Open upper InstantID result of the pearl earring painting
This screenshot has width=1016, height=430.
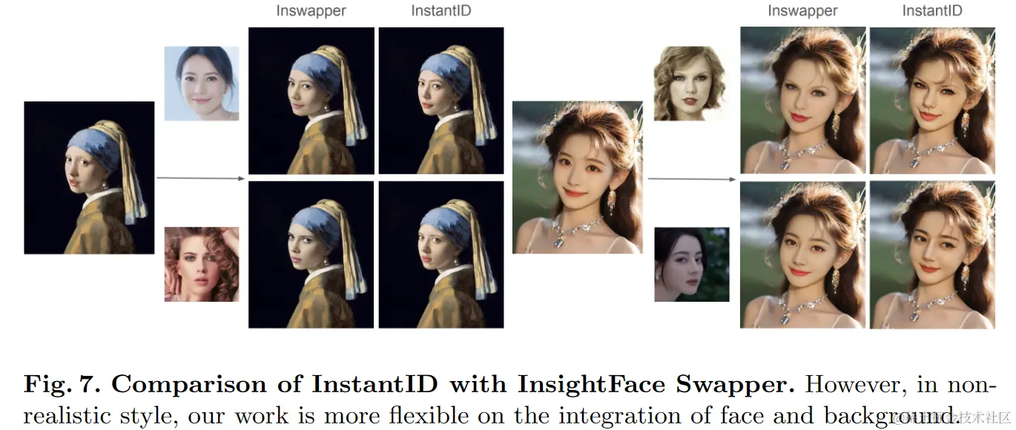(441, 101)
